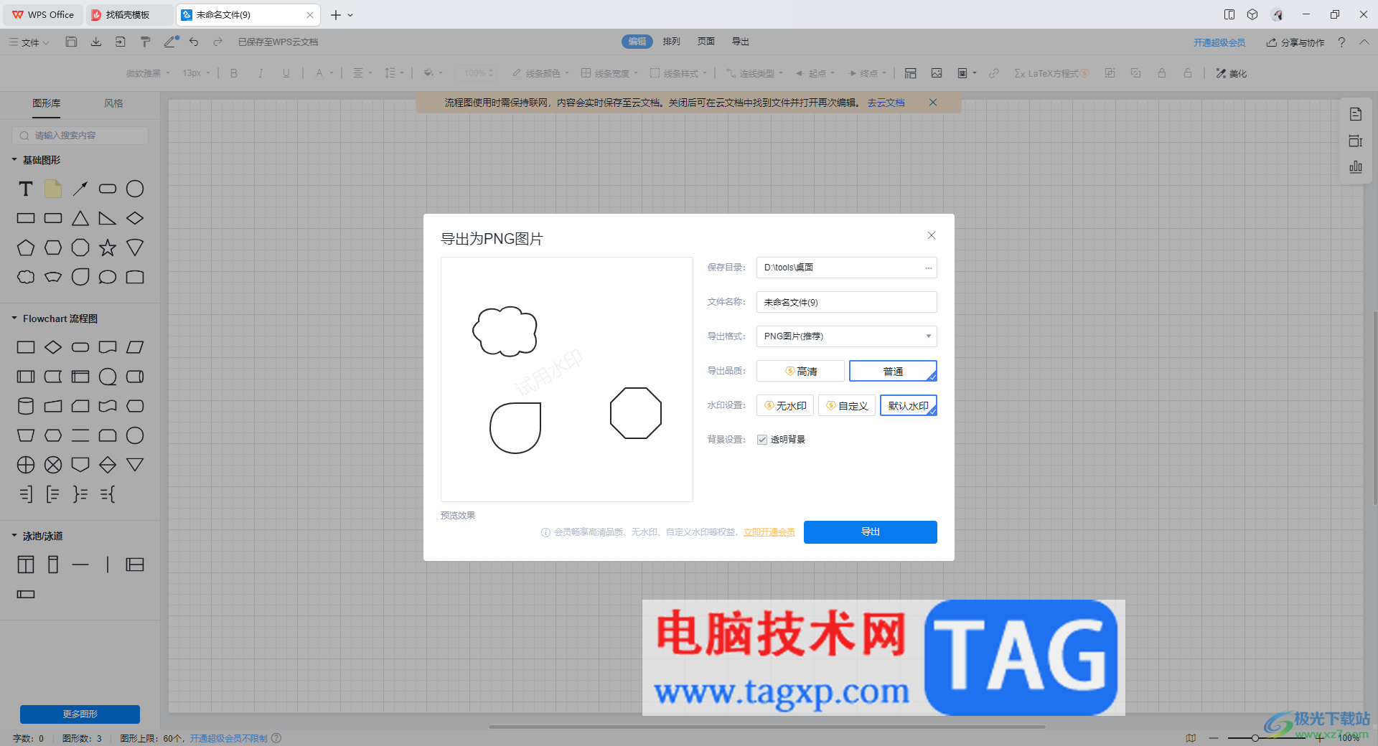Toggle the unlock icon in toolbar
1378x746 pixels.
click(x=1188, y=73)
